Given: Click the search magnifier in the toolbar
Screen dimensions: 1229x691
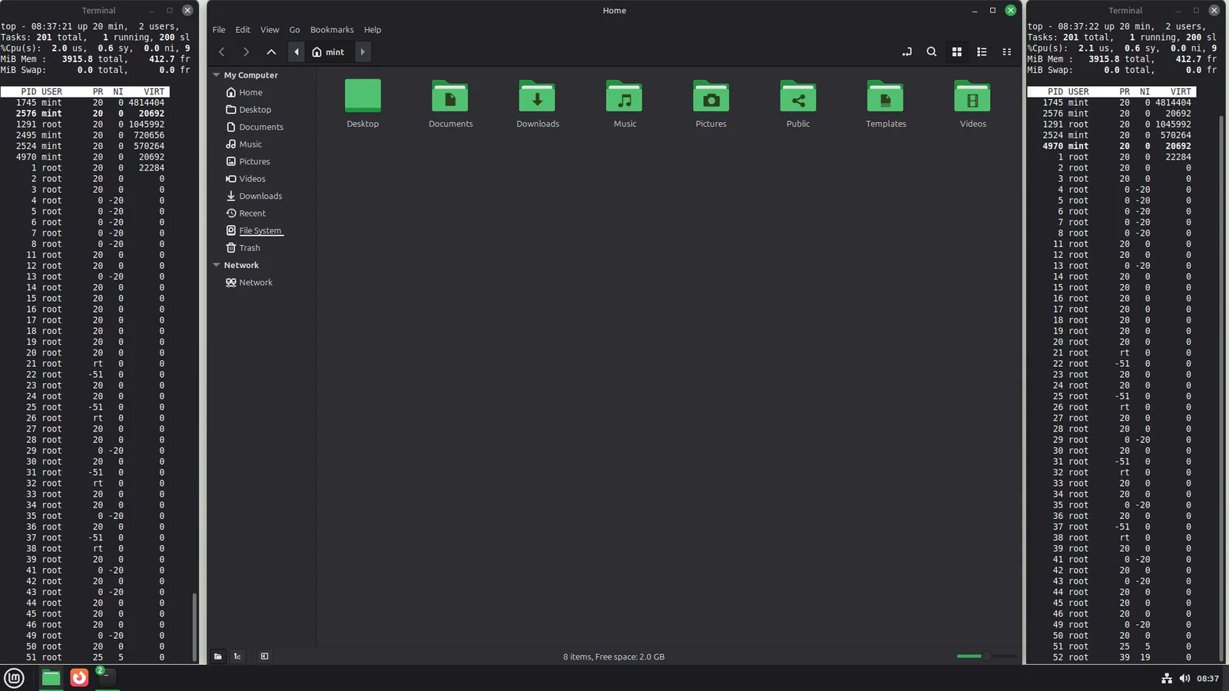Looking at the screenshot, I should [932, 52].
